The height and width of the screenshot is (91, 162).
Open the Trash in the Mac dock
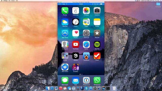pyautogui.click(x=114, y=88)
